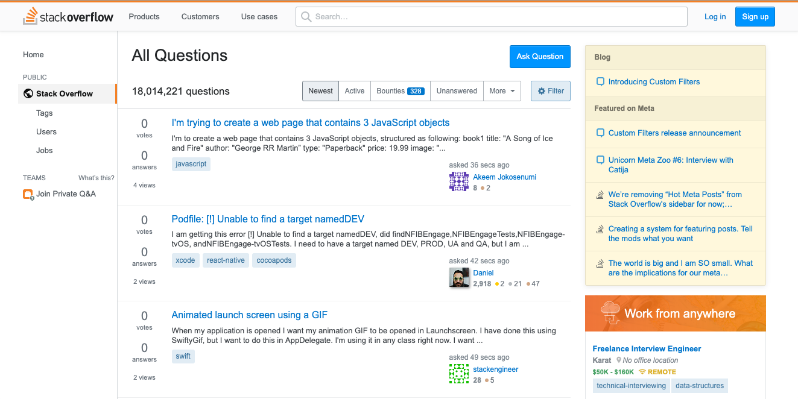Switch to the Unanswered questions tab
The width and height of the screenshot is (798, 399).
pos(457,90)
